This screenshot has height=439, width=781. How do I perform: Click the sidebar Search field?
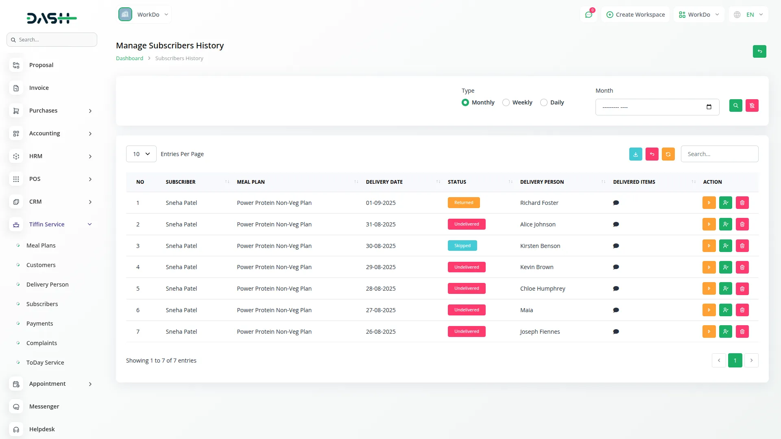click(52, 40)
